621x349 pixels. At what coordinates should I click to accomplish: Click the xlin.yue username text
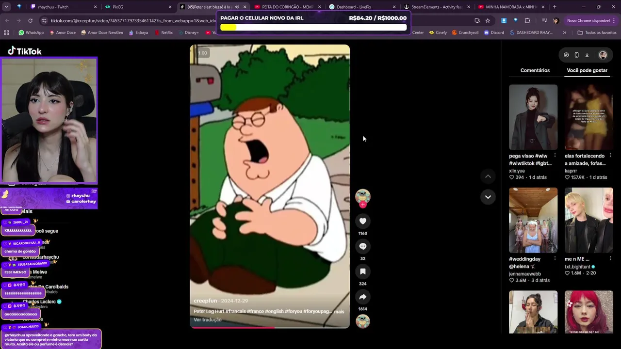click(x=517, y=171)
